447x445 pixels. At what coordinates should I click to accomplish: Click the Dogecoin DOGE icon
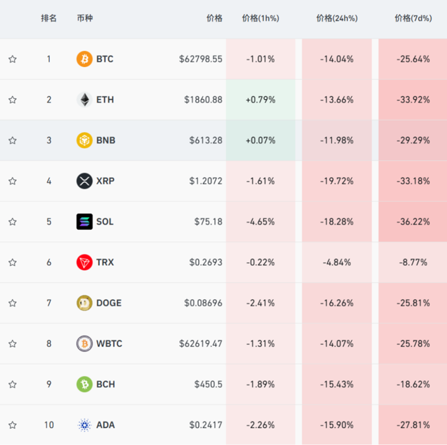click(x=84, y=303)
